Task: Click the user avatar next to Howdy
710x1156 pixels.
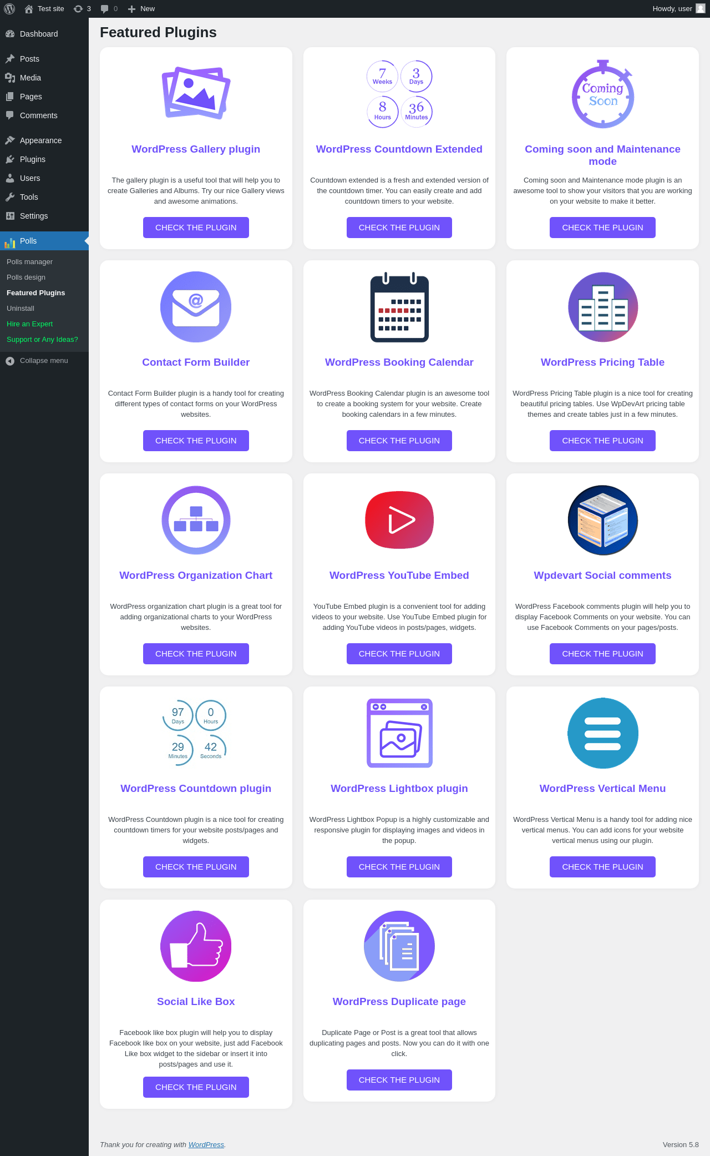Action: click(701, 8)
